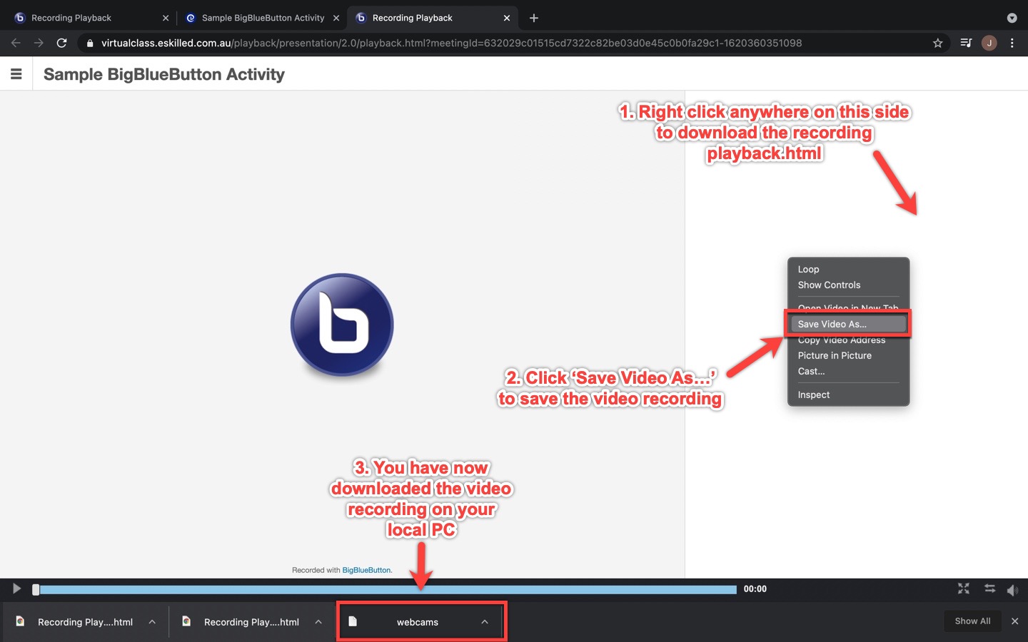Expand options for webcams download
This screenshot has width=1028, height=642.
coord(485,622)
